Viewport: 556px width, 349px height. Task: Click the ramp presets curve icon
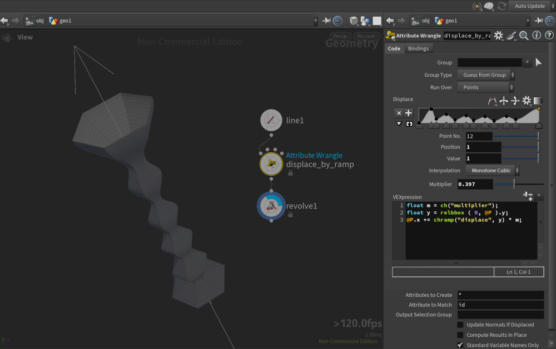(492, 101)
